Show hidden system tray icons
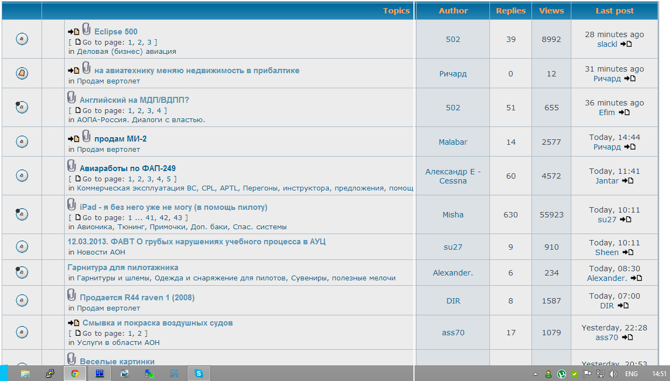 [535, 374]
